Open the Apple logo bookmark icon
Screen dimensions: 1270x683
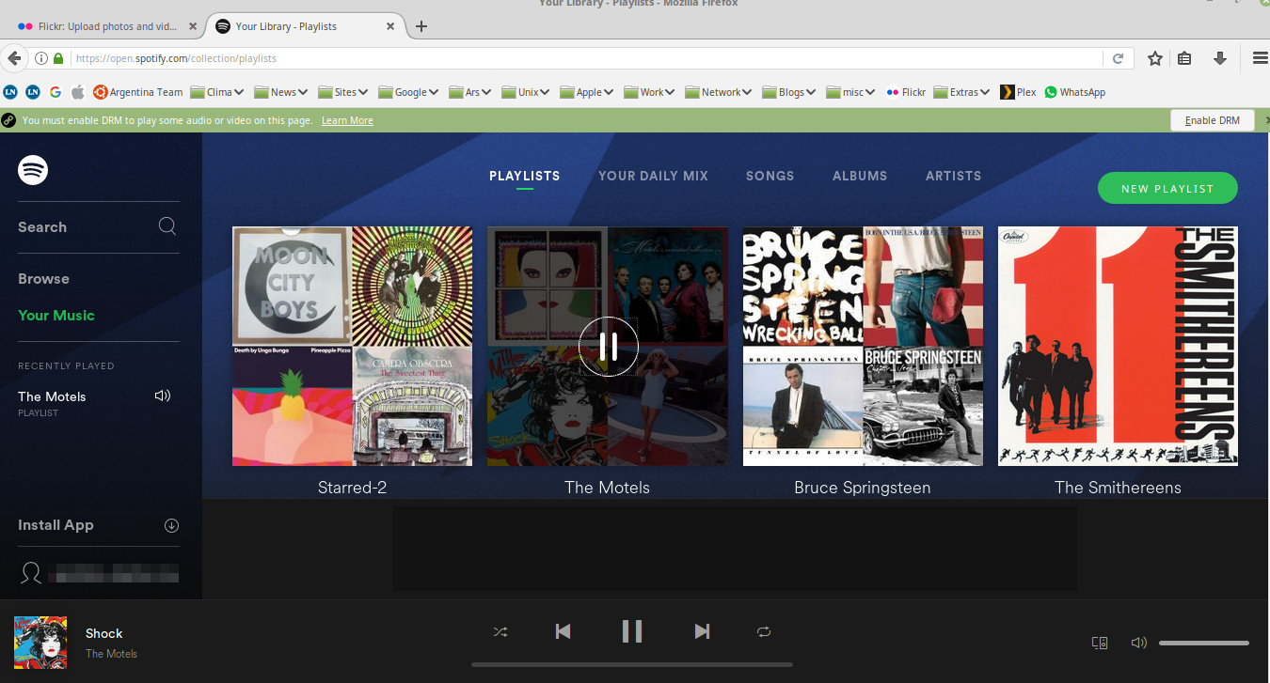[78, 92]
